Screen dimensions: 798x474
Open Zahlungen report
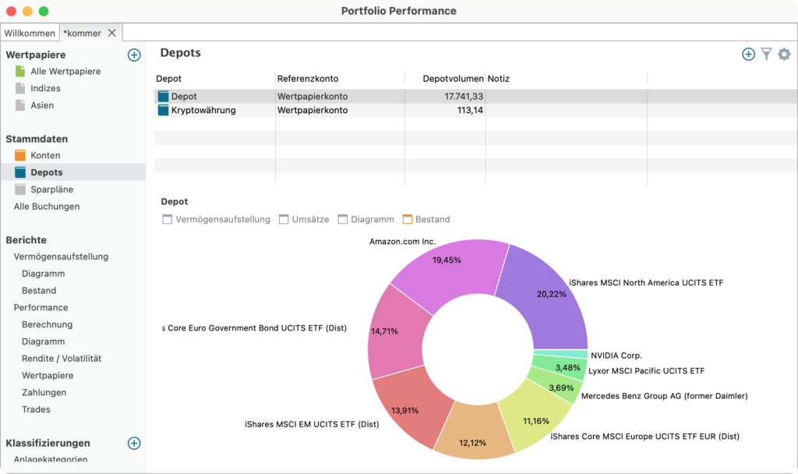pos(44,392)
